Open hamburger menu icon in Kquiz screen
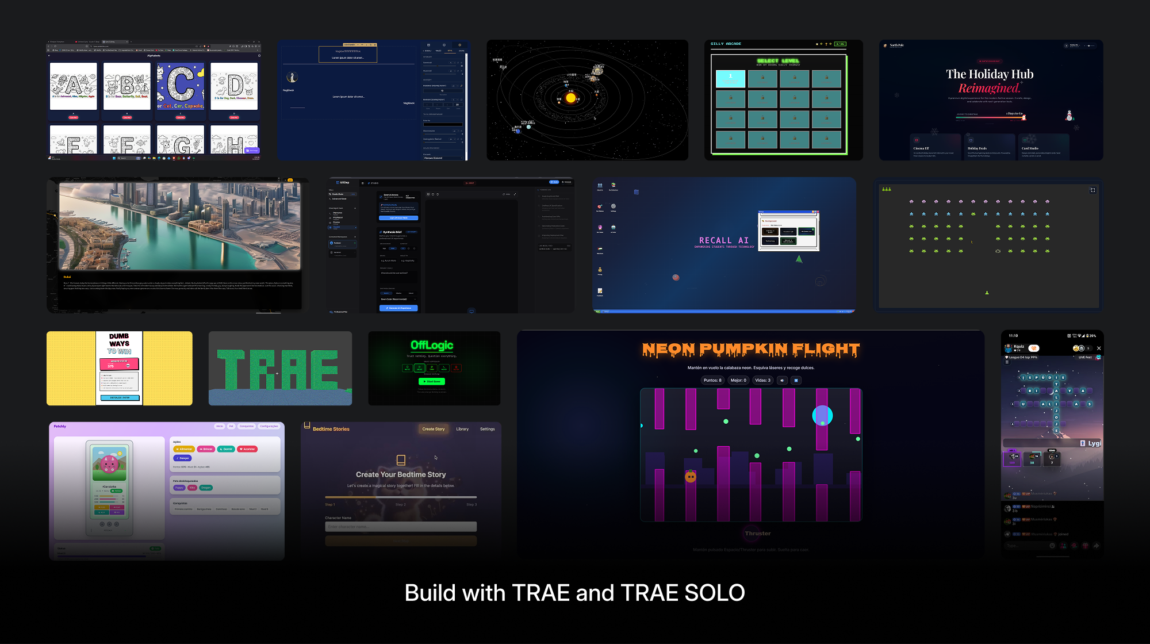The image size is (1150, 644). pos(1007,362)
